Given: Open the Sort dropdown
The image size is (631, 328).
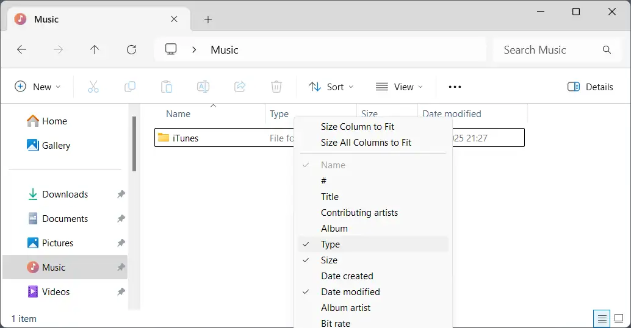Looking at the screenshot, I should pyautogui.click(x=331, y=87).
